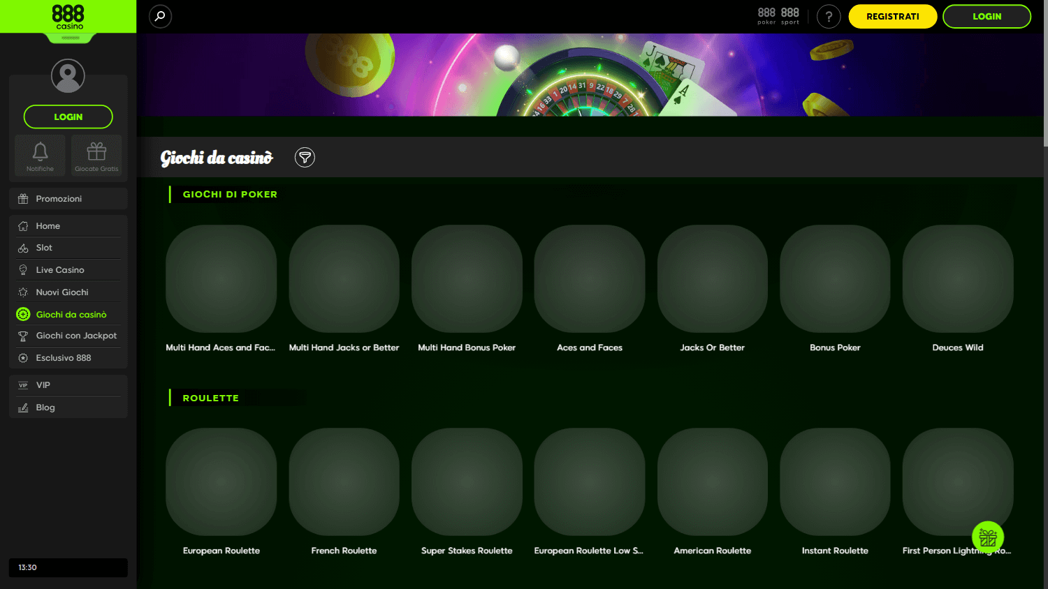Viewport: 1048px width, 589px height.
Task: Select the Slot icon in sidebar
Action: [x=24, y=248]
